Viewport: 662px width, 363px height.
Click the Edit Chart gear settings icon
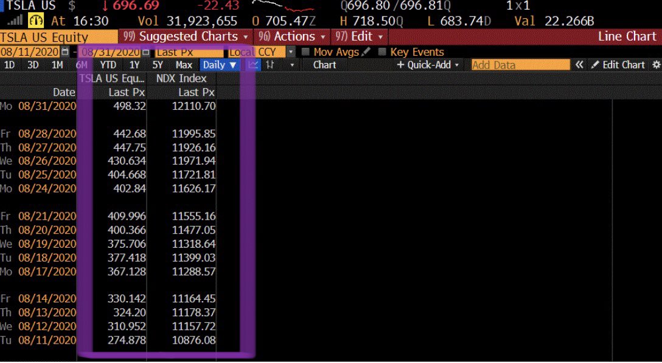click(657, 65)
